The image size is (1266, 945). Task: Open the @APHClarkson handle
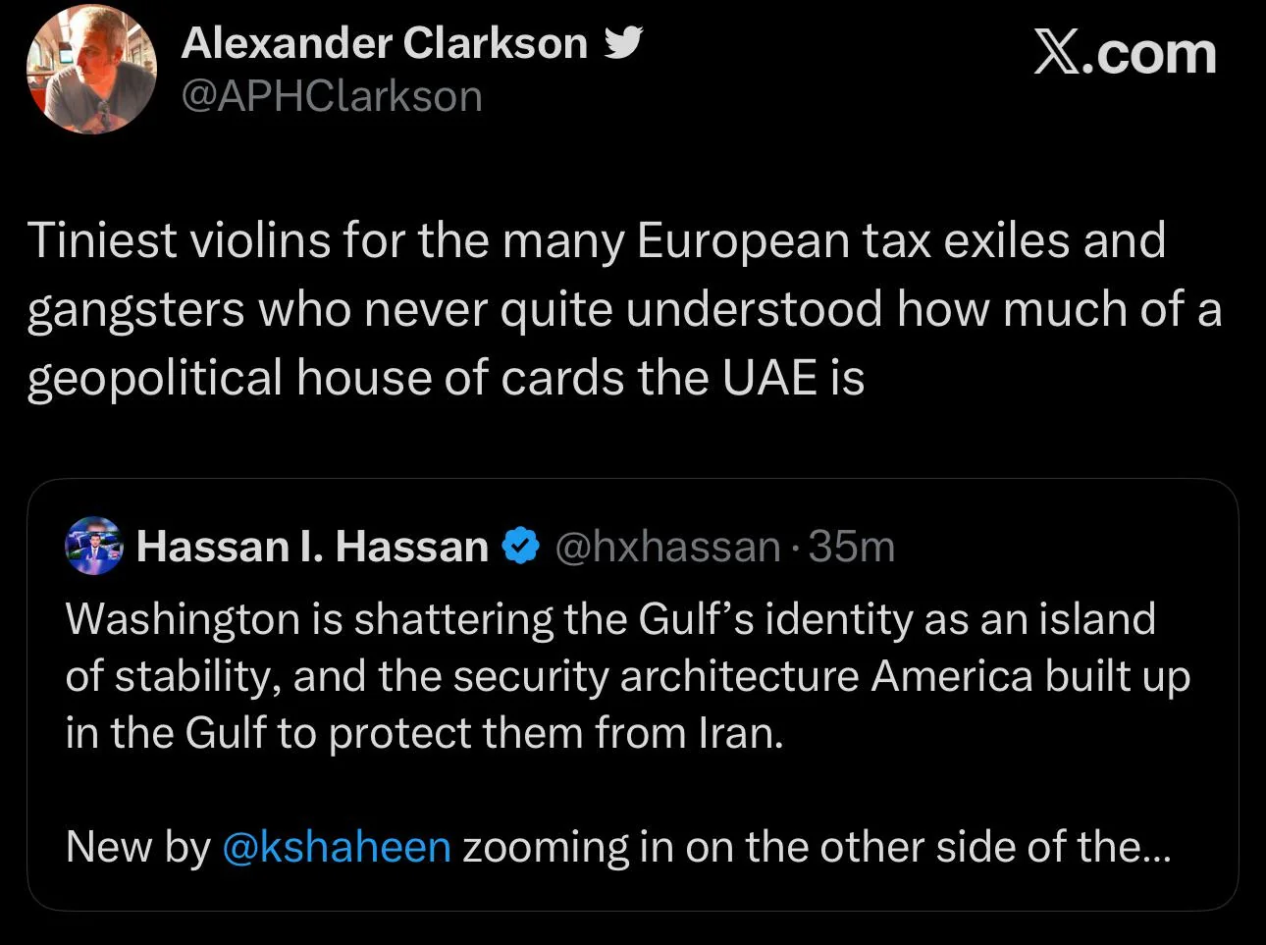click(332, 96)
